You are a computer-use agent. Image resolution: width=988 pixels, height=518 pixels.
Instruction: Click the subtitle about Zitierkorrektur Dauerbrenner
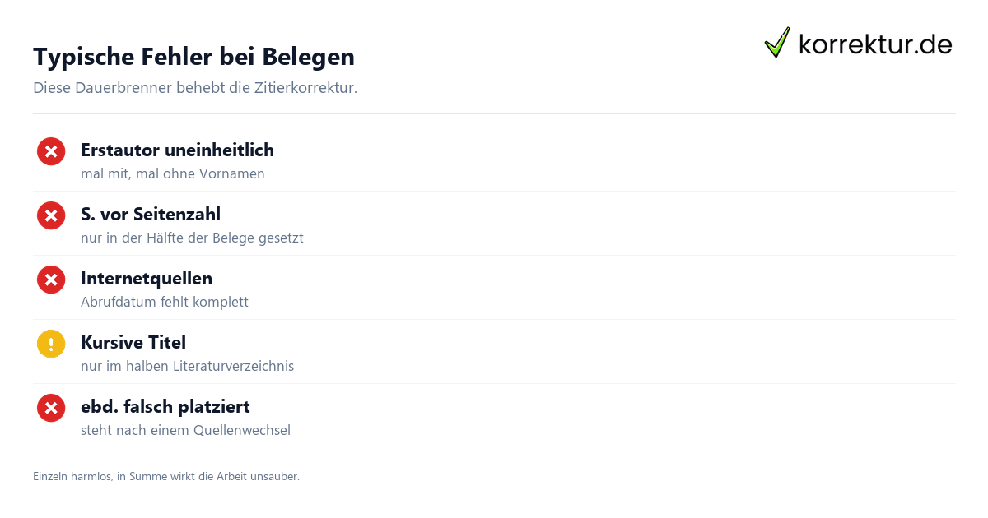(195, 87)
